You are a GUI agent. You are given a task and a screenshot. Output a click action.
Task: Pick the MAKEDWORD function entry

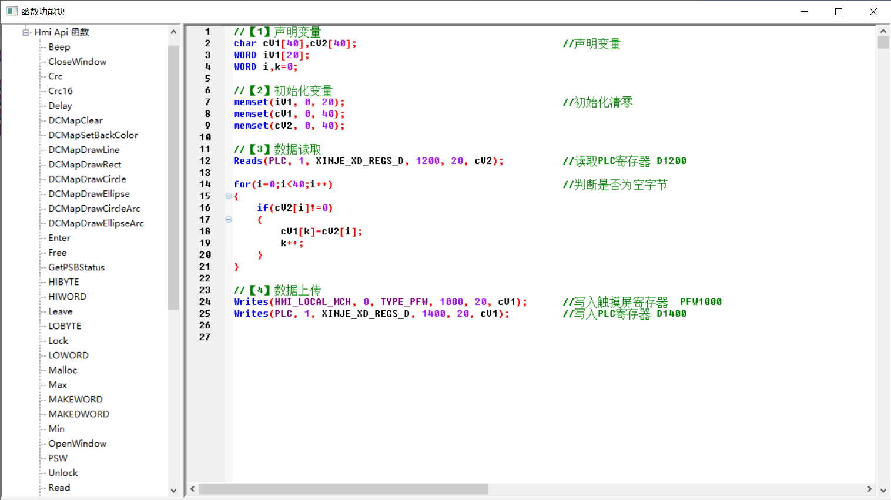pyautogui.click(x=79, y=414)
